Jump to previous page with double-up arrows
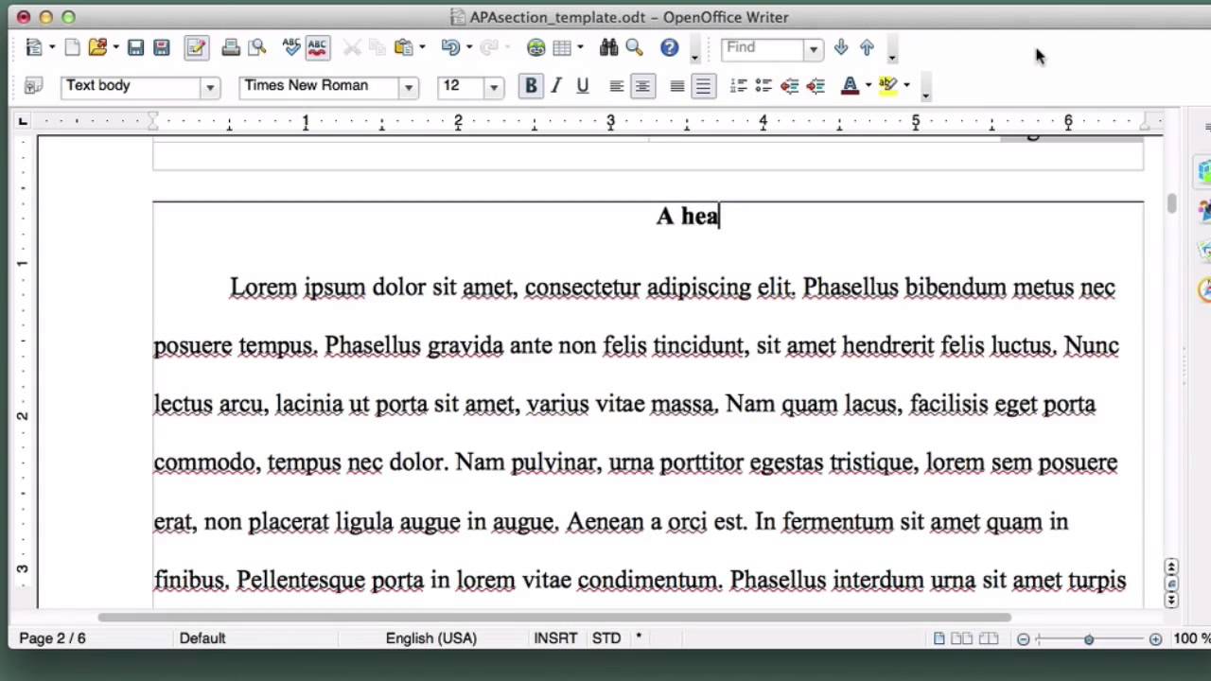The height and width of the screenshot is (681, 1211). pyautogui.click(x=1171, y=567)
